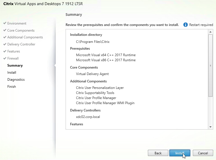216x160 pixels.
Task: Click the checkmark icon beside Firewall
Action: pos(5,58)
